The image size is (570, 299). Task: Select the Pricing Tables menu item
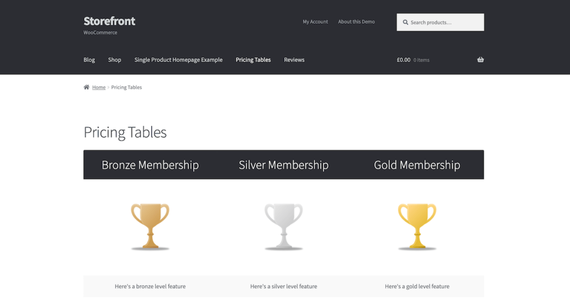coord(253,60)
